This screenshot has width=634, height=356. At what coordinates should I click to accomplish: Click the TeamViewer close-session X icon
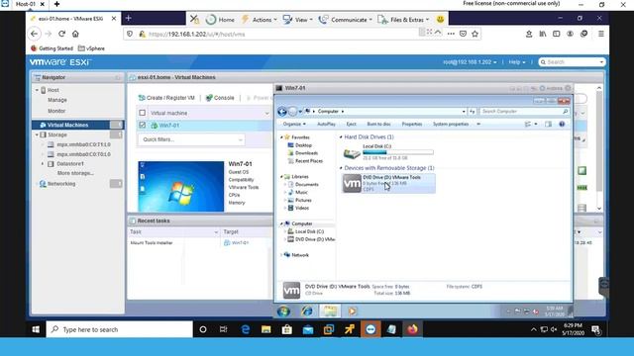coord(194,19)
